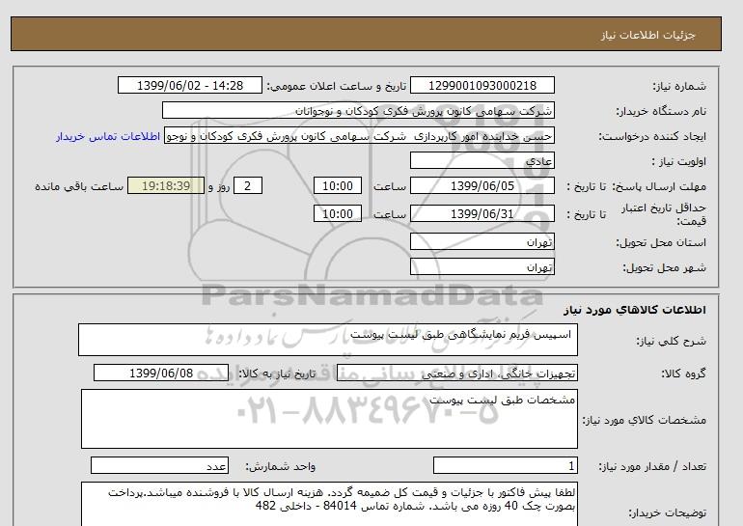The image size is (743, 526).
Task: Click the label مشخصات کالای مورد نیاز
Action: pos(644,420)
